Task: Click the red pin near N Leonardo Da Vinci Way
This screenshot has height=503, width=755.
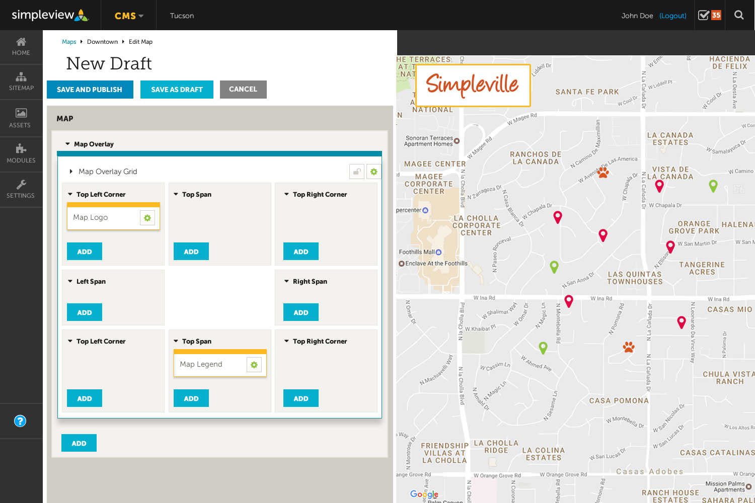Action: [682, 322]
